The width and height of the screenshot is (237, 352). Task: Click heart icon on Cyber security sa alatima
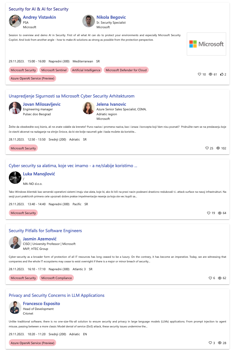coord(208,213)
